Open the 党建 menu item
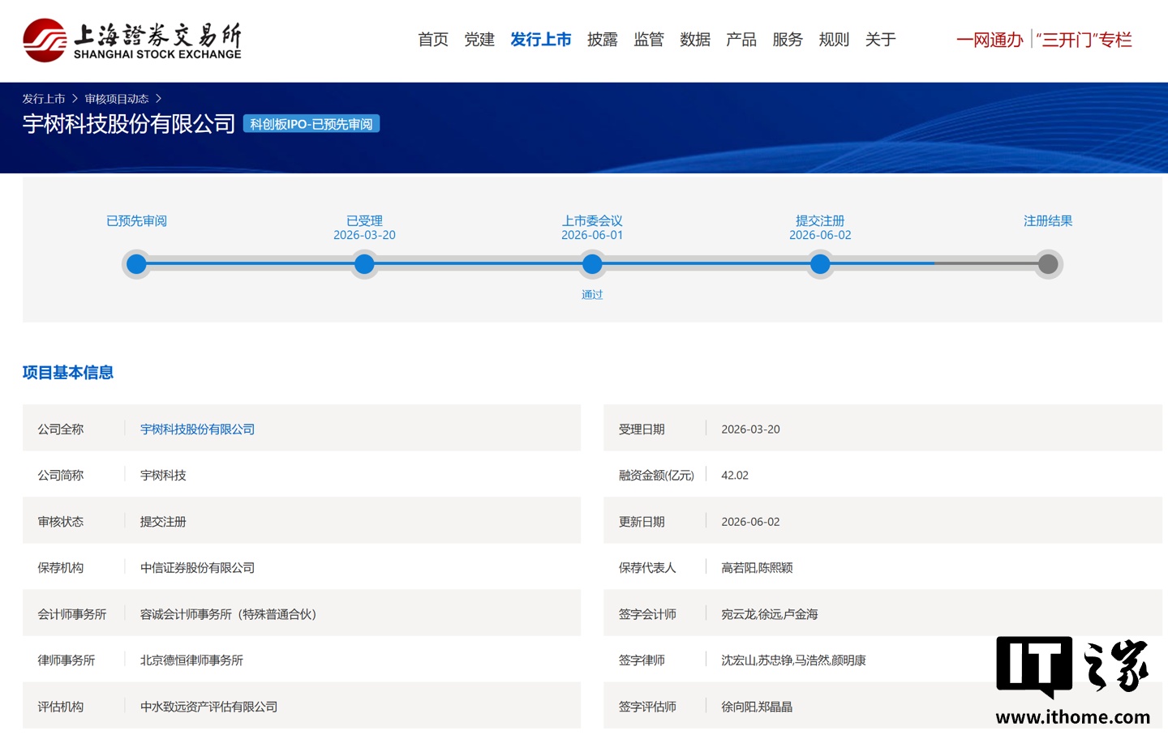The width and height of the screenshot is (1168, 739). (479, 40)
